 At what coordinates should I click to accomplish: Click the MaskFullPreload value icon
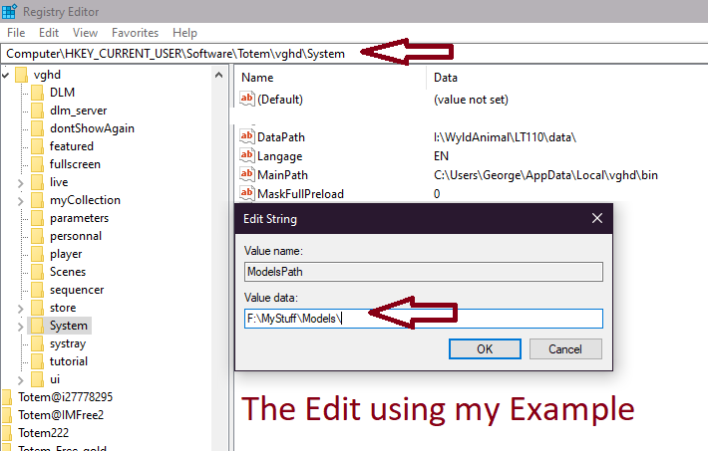[248, 192]
